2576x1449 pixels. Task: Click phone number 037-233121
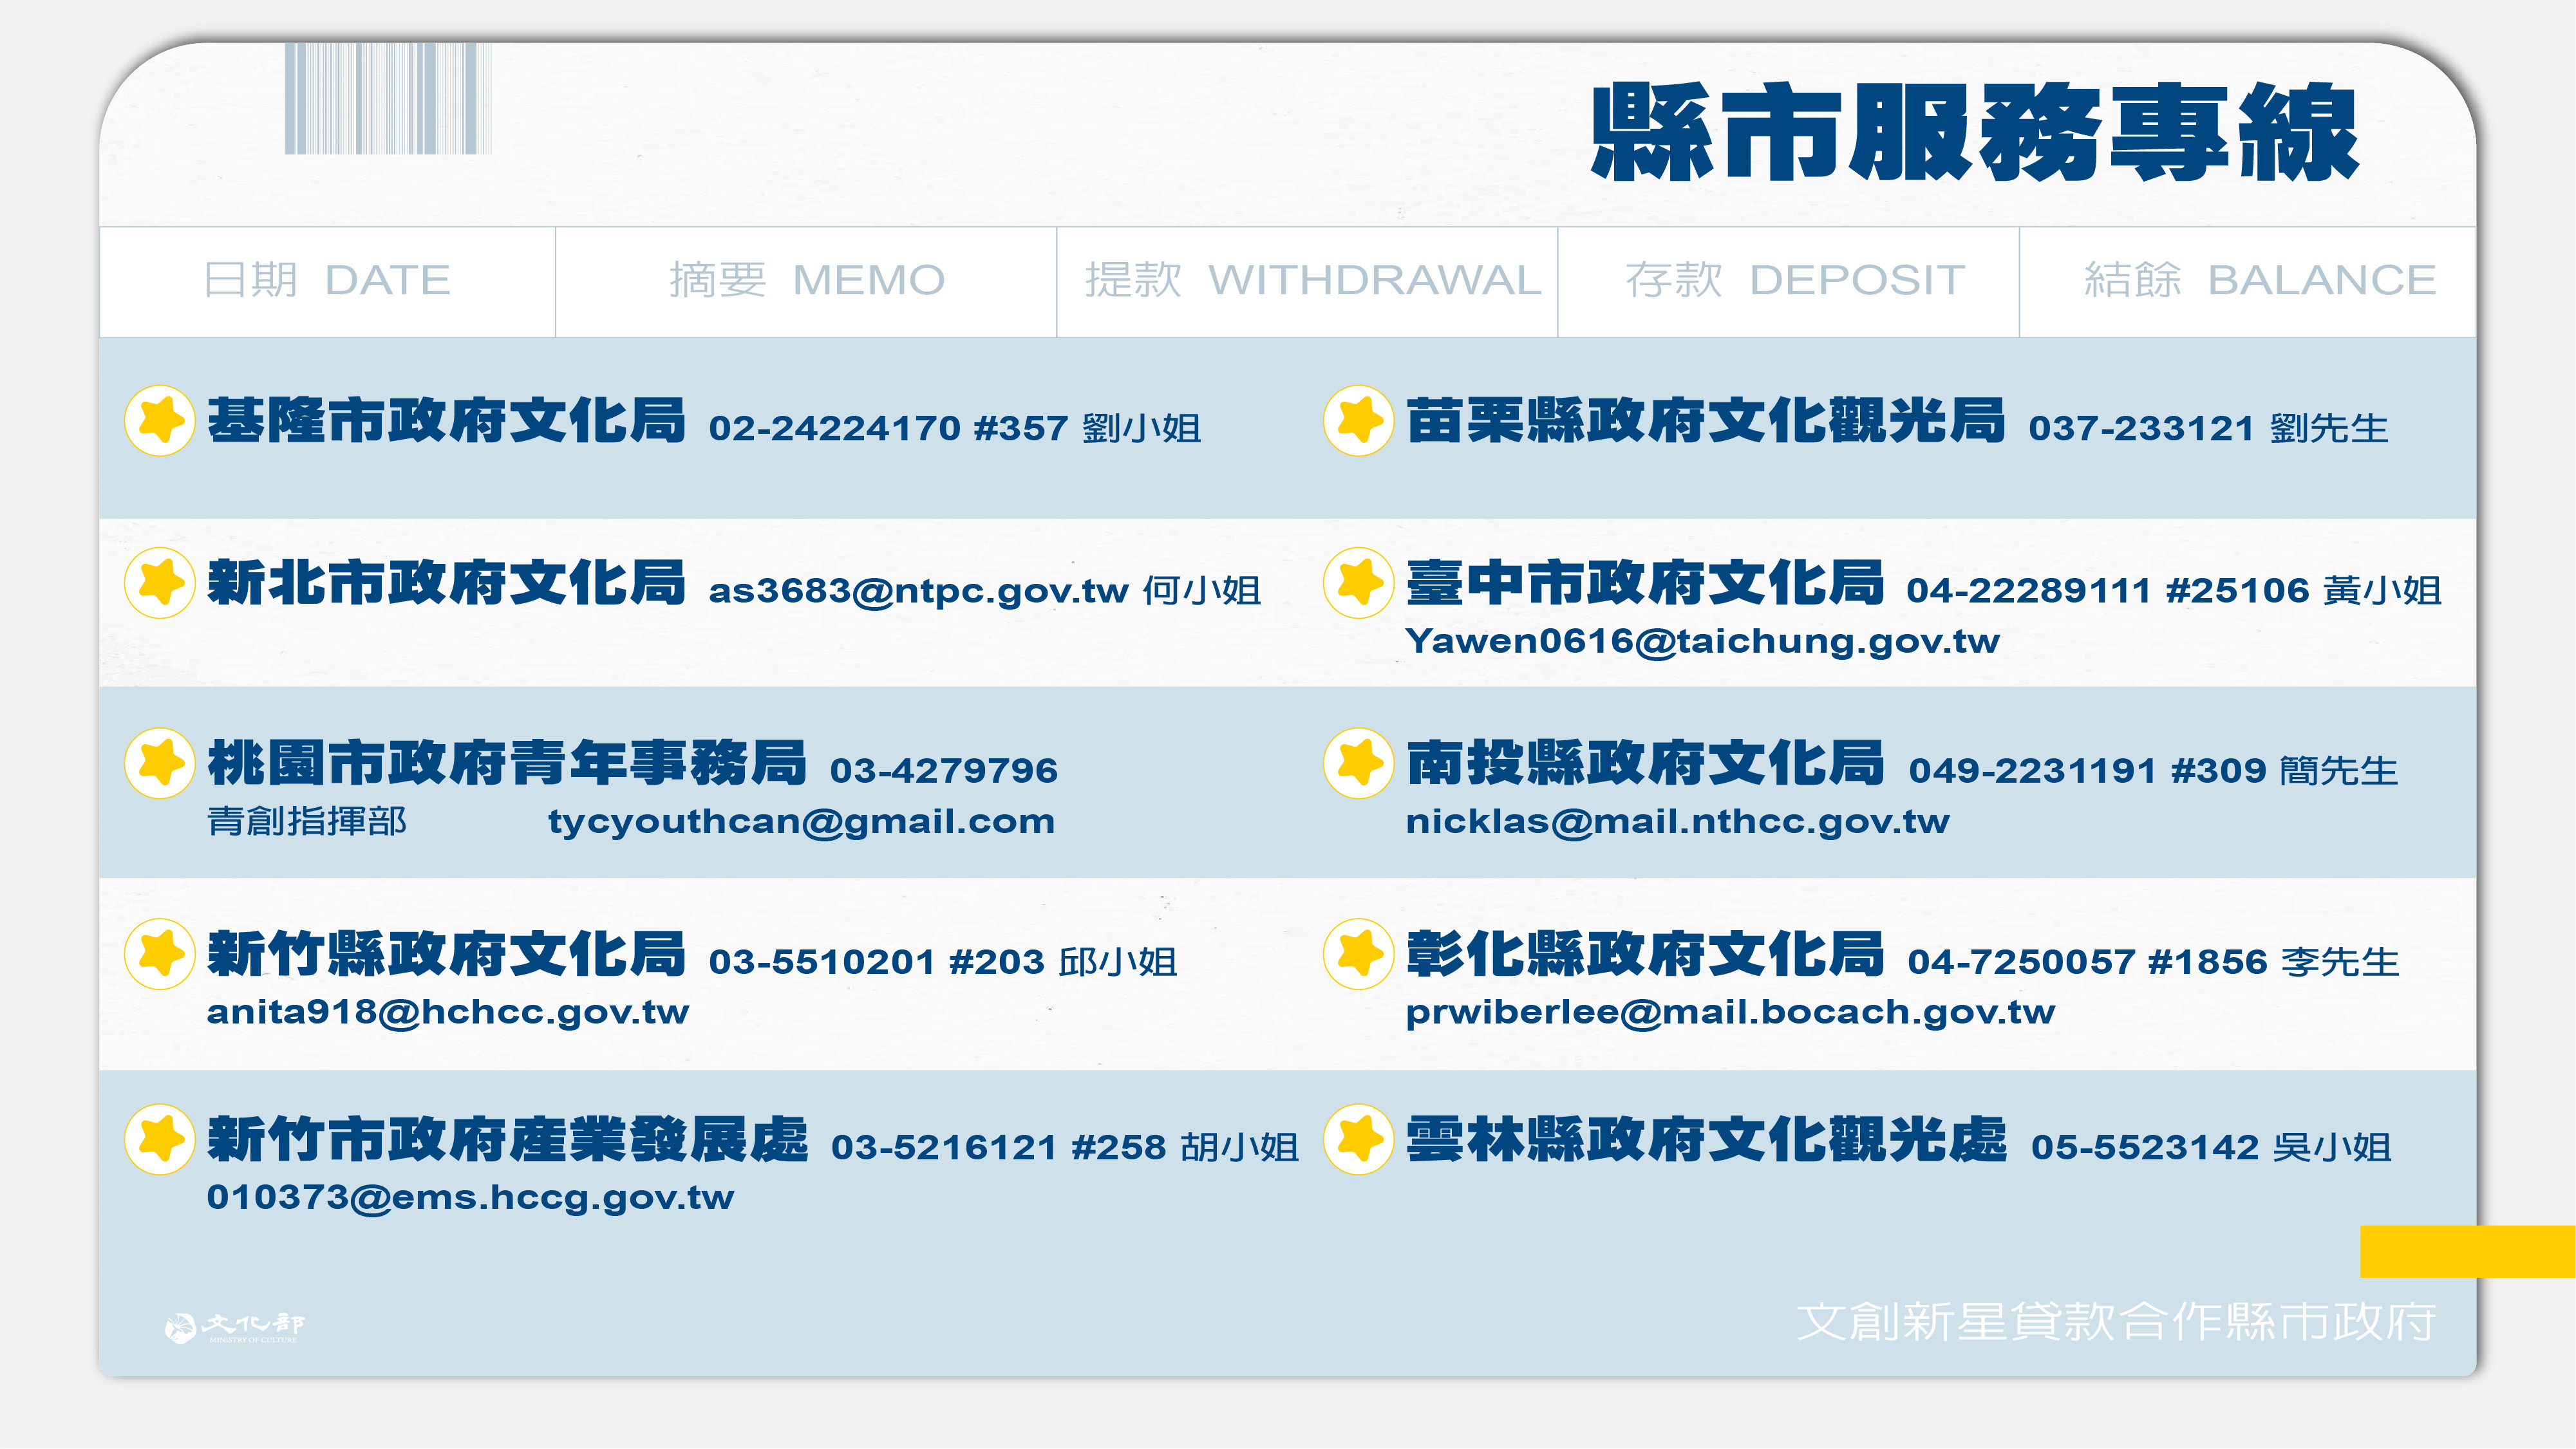2141,428
